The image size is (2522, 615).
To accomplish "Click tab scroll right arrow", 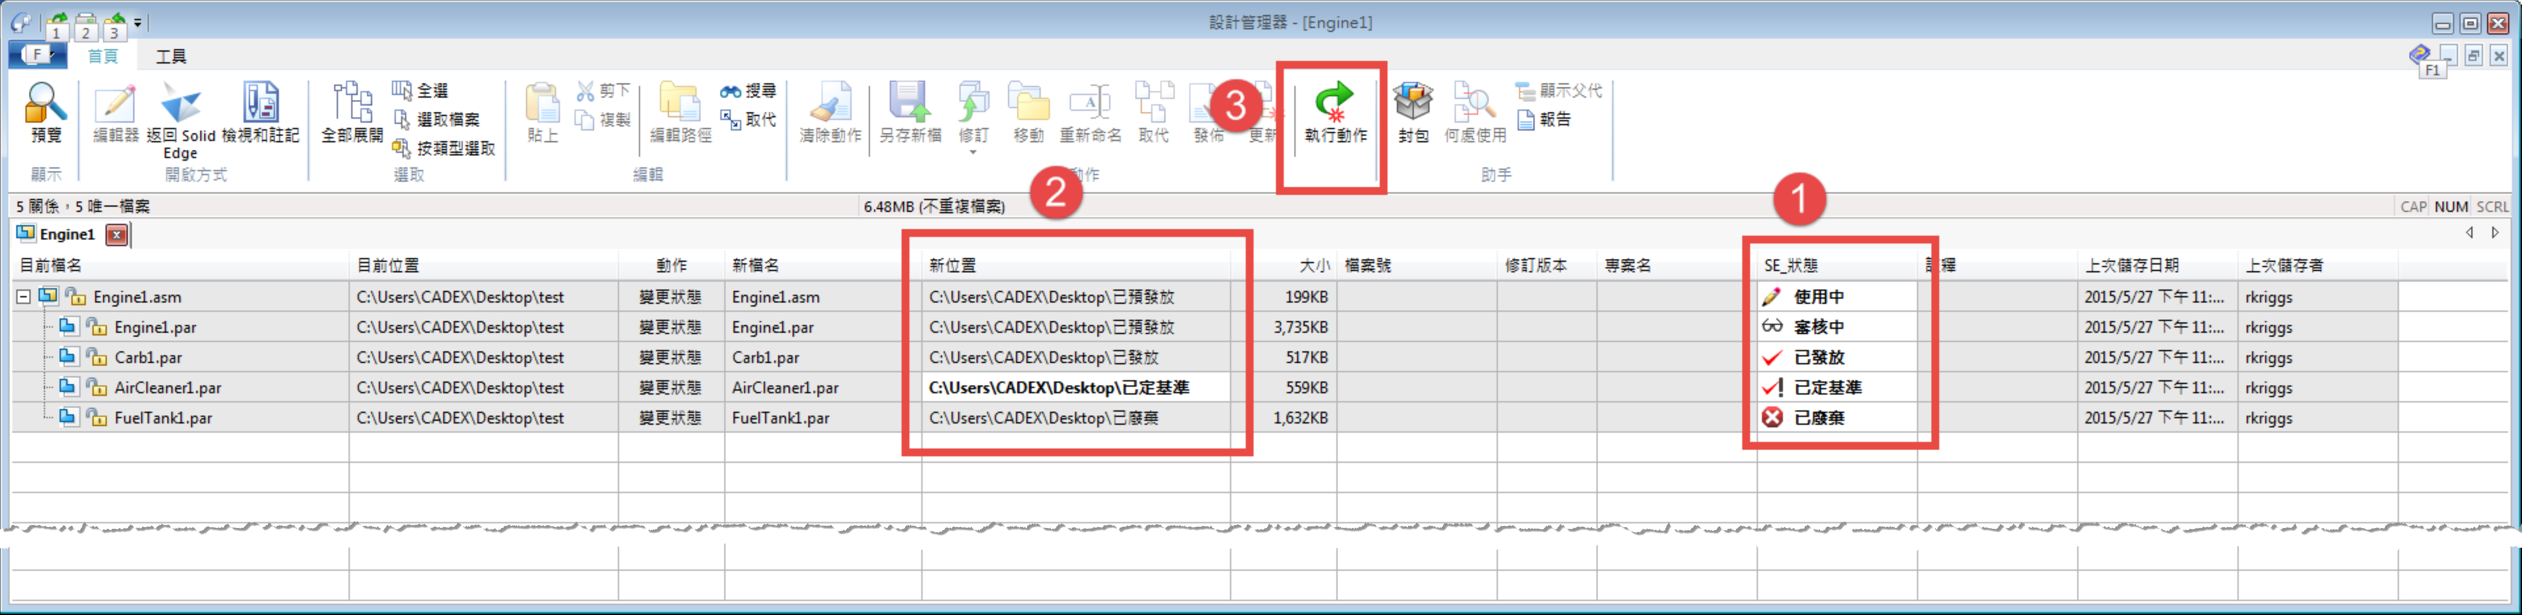I will pos(2495,233).
